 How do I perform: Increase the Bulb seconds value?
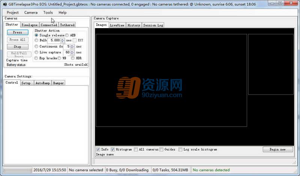click(x=63, y=39)
